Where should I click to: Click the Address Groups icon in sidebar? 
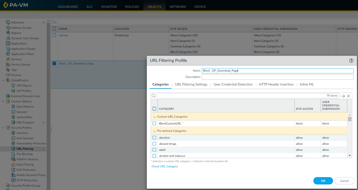[x=8, y=28]
